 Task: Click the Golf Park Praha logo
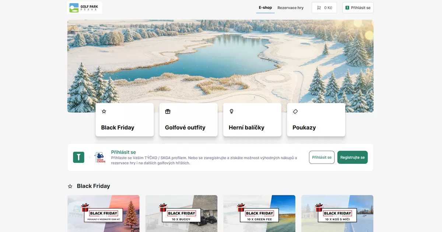click(x=84, y=8)
